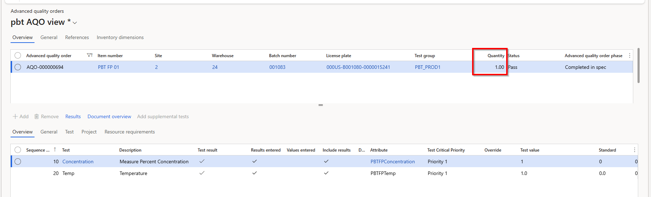
Task: Expand the pbt AQO view dropdown chevron
Action: pos(75,23)
